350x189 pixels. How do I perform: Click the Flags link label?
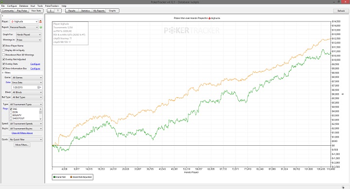5,109
